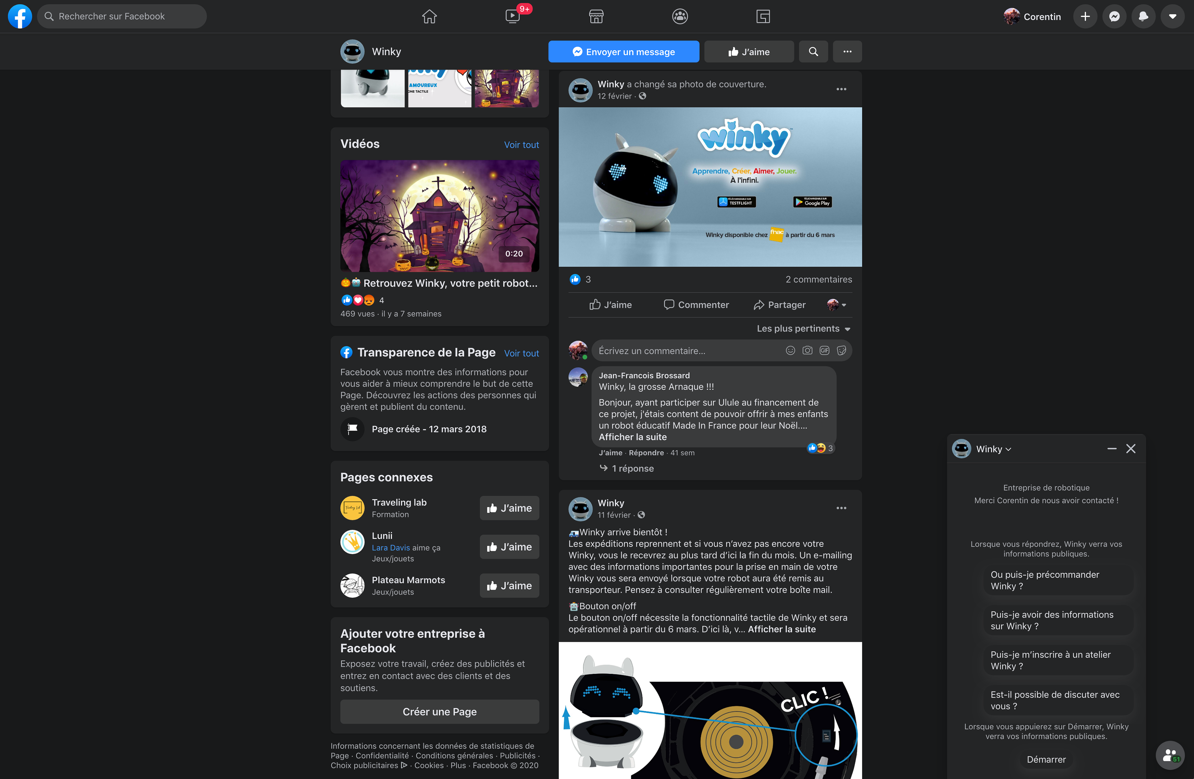Select Puis-je avoir des informations sur Winky

[1057, 621]
